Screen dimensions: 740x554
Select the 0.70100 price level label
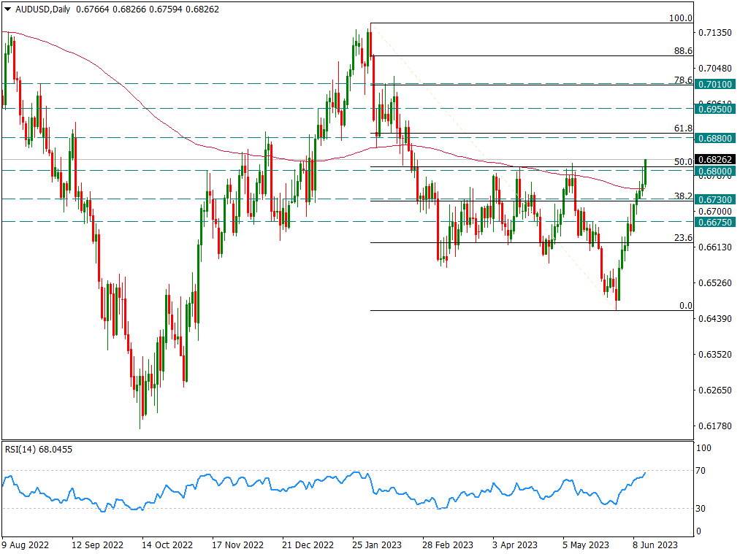coord(715,85)
